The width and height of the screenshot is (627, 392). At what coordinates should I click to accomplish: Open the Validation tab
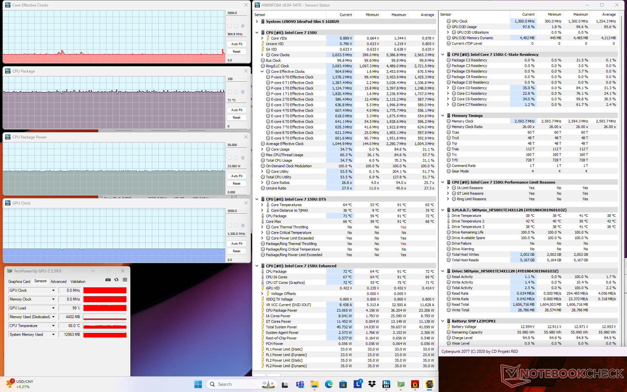pos(78,281)
